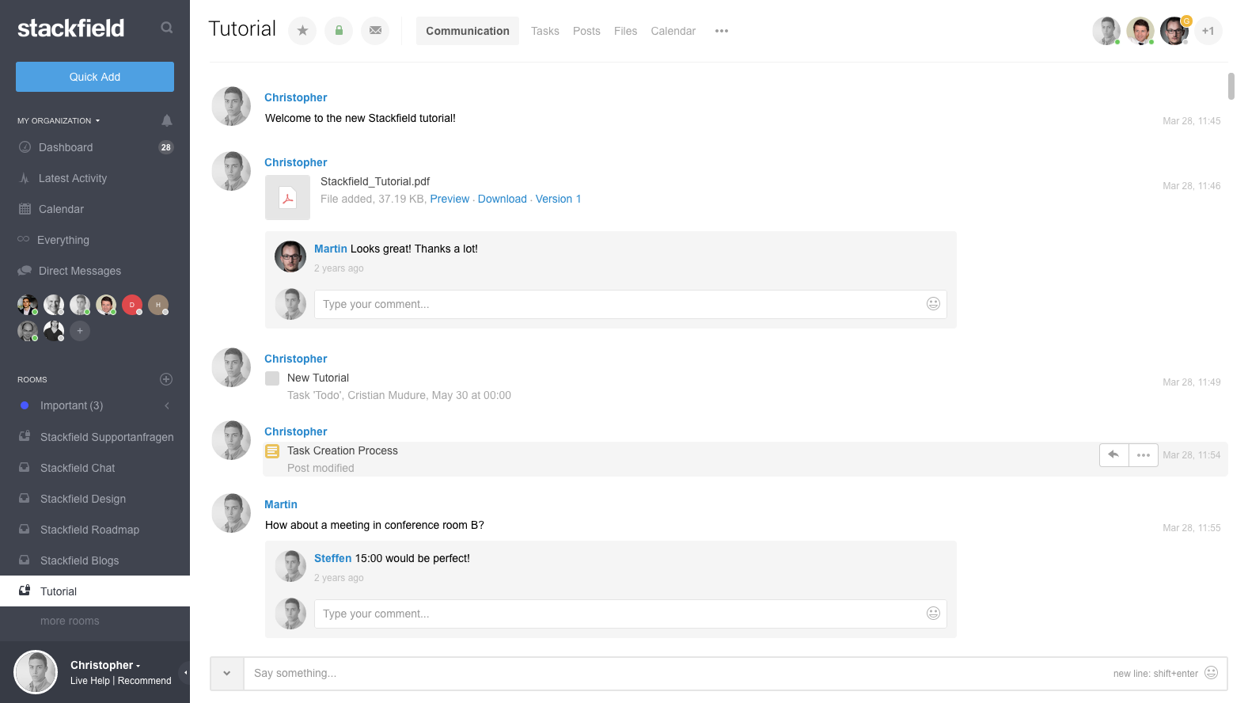
Task: Click the conversation scrollbar thumb
Action: coord(1231,86)
